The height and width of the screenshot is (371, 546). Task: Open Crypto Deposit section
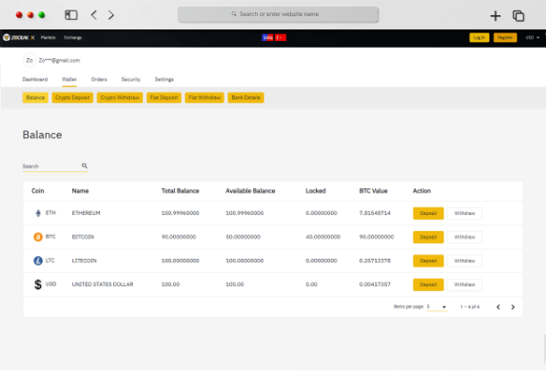[x=72, y=98]
